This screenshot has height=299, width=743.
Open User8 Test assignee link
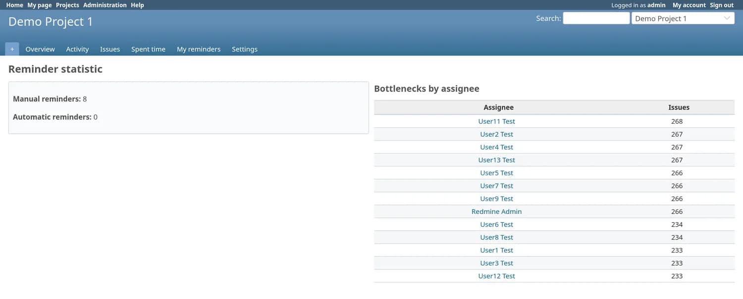[497, 237]
